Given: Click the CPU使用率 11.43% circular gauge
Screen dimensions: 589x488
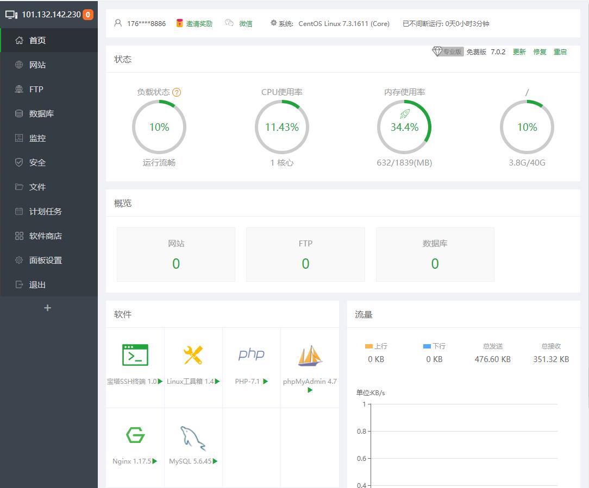Looking at the screenshot, I should (282, 127).
